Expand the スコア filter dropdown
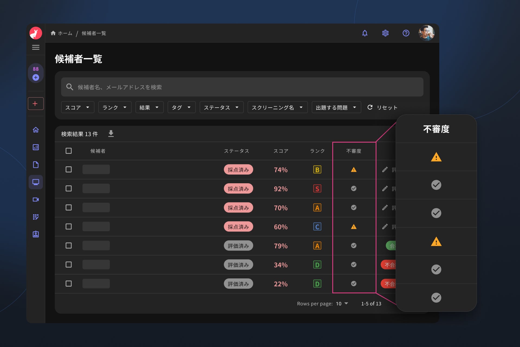520x347 pixels. (77, 107)
